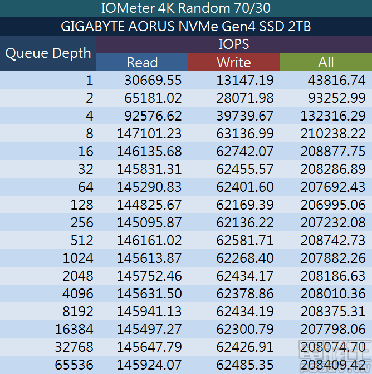Select total value 93252.99
The width and height of the screenshot is (372, 374).
336,98
